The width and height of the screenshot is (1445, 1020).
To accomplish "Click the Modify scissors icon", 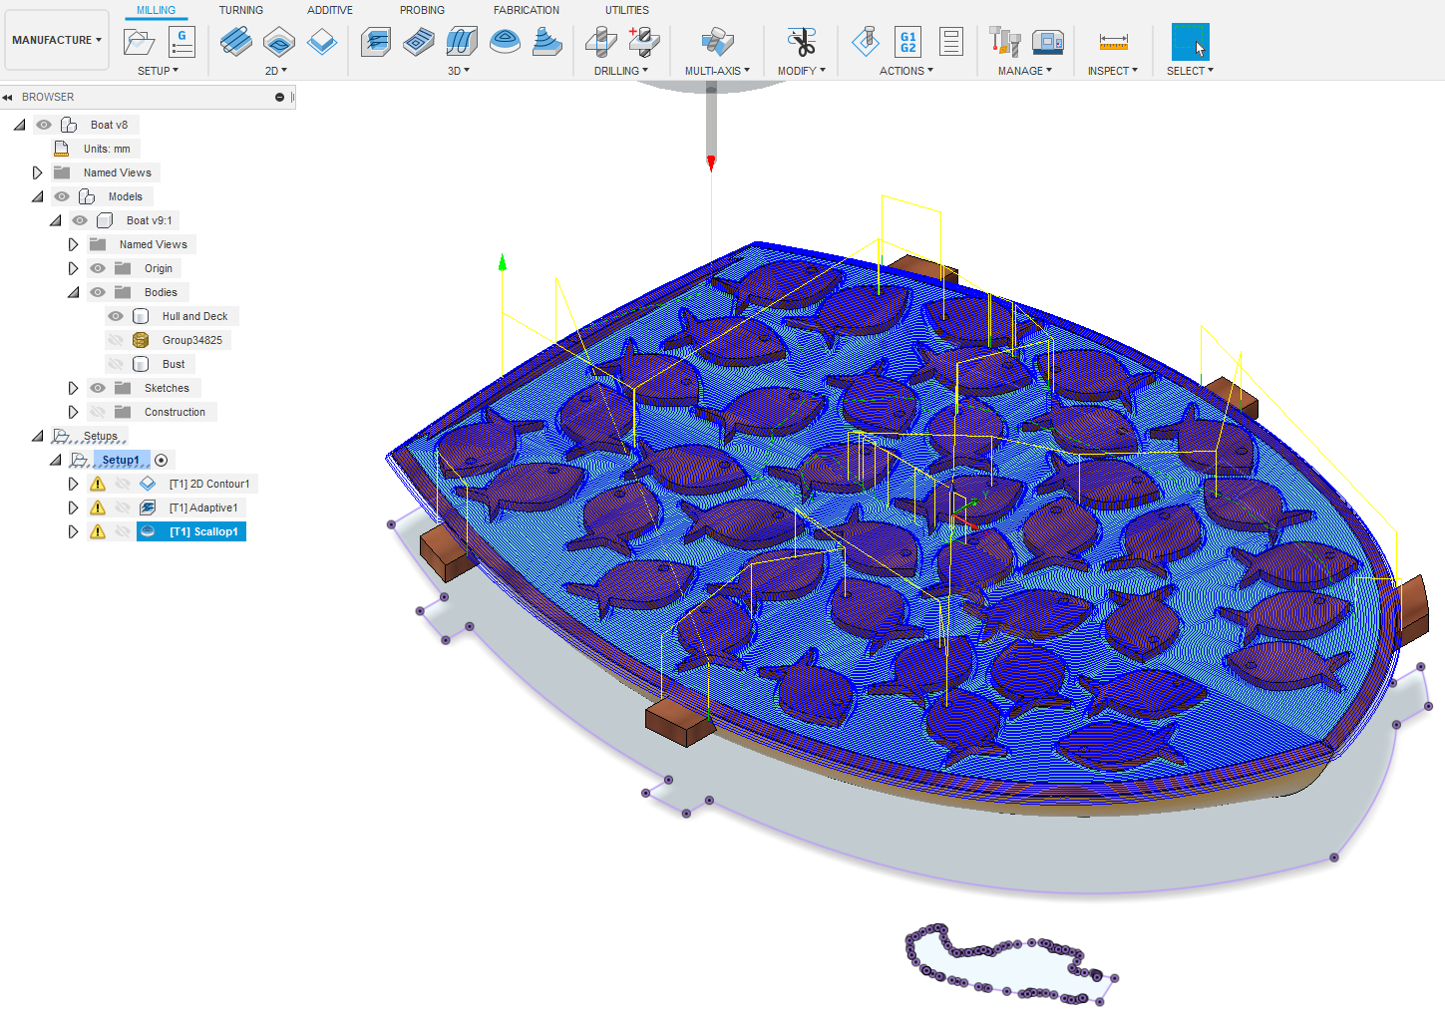I will (x=801, y=42).
